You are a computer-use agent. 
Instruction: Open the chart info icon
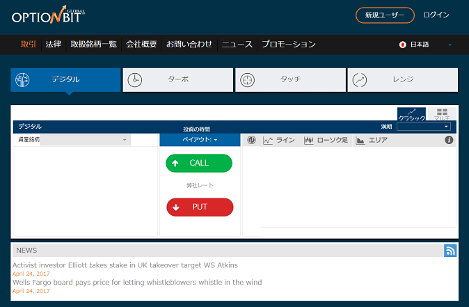[x=449, y=140]
